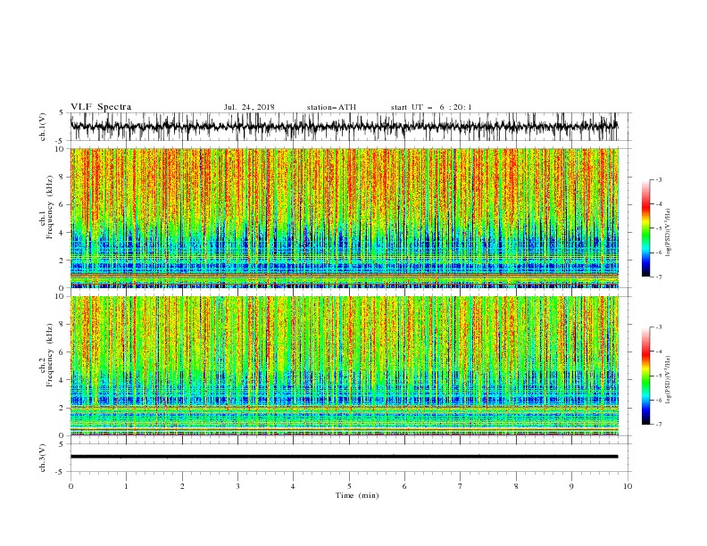Viewport: 707px width, 546px height.
Task: Click time axis tick label "10"
Action: [x=628, y=486]
